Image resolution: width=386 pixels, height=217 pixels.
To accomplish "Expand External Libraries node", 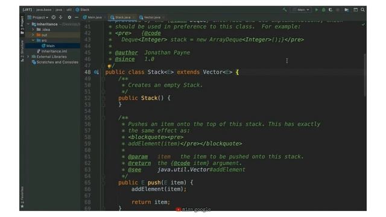I will [28, 57].
